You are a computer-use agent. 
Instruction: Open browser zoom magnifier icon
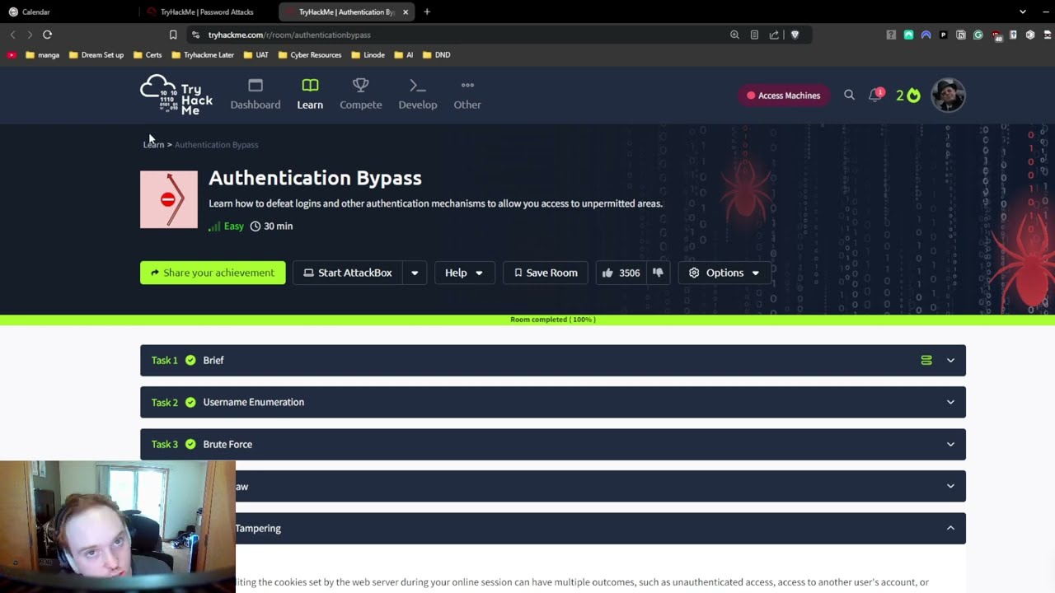pyautogui.click(x=734, y=35)
